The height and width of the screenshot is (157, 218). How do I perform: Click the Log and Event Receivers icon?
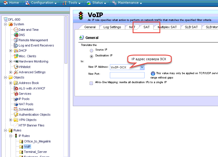click(16, 45)
